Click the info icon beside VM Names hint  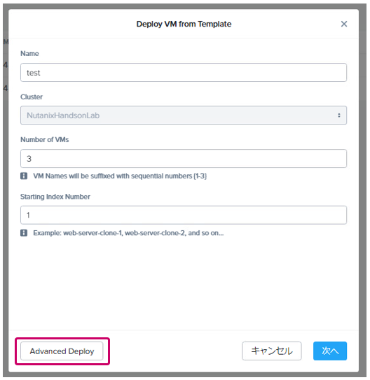pos(24,176)
